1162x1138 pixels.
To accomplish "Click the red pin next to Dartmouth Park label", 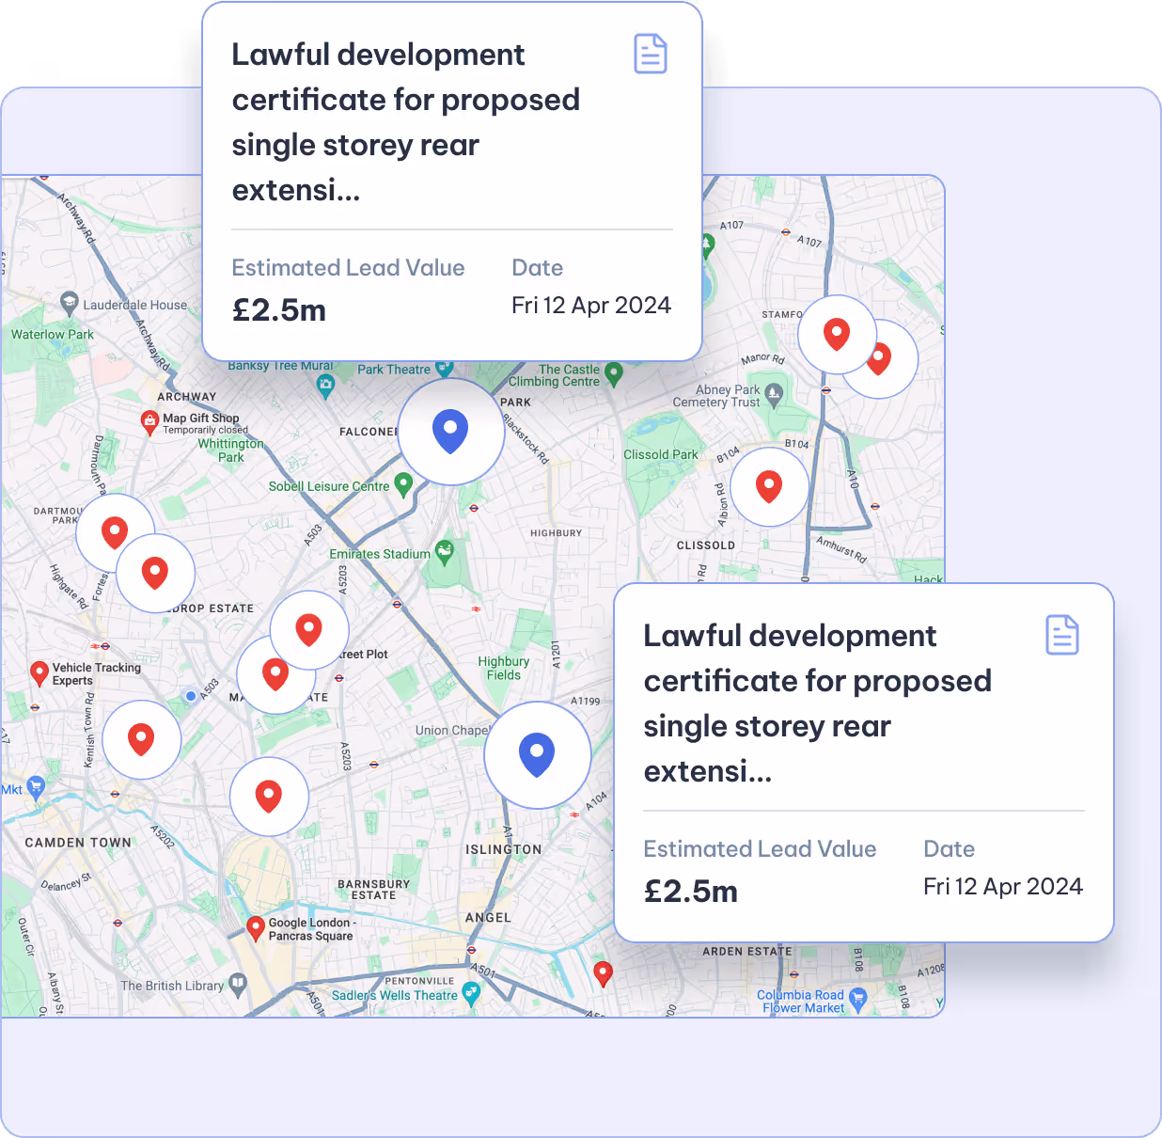I will (115, 533).
